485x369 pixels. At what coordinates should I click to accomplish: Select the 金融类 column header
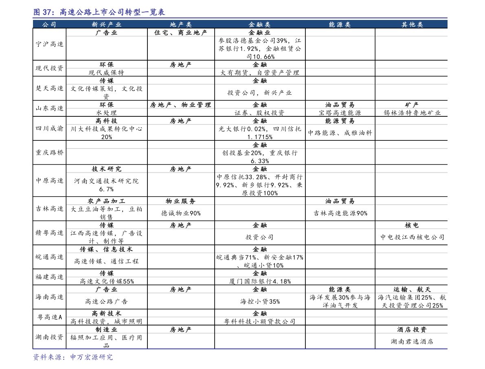tap(259, 24)
